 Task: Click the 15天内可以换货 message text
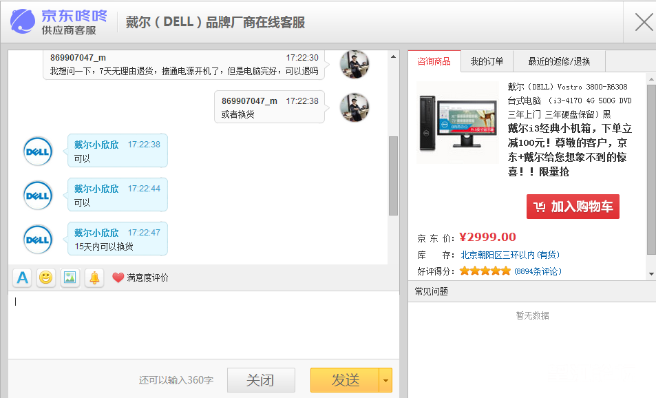104,247
